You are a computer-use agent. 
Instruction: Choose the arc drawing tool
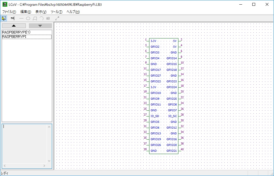(41, 18)
